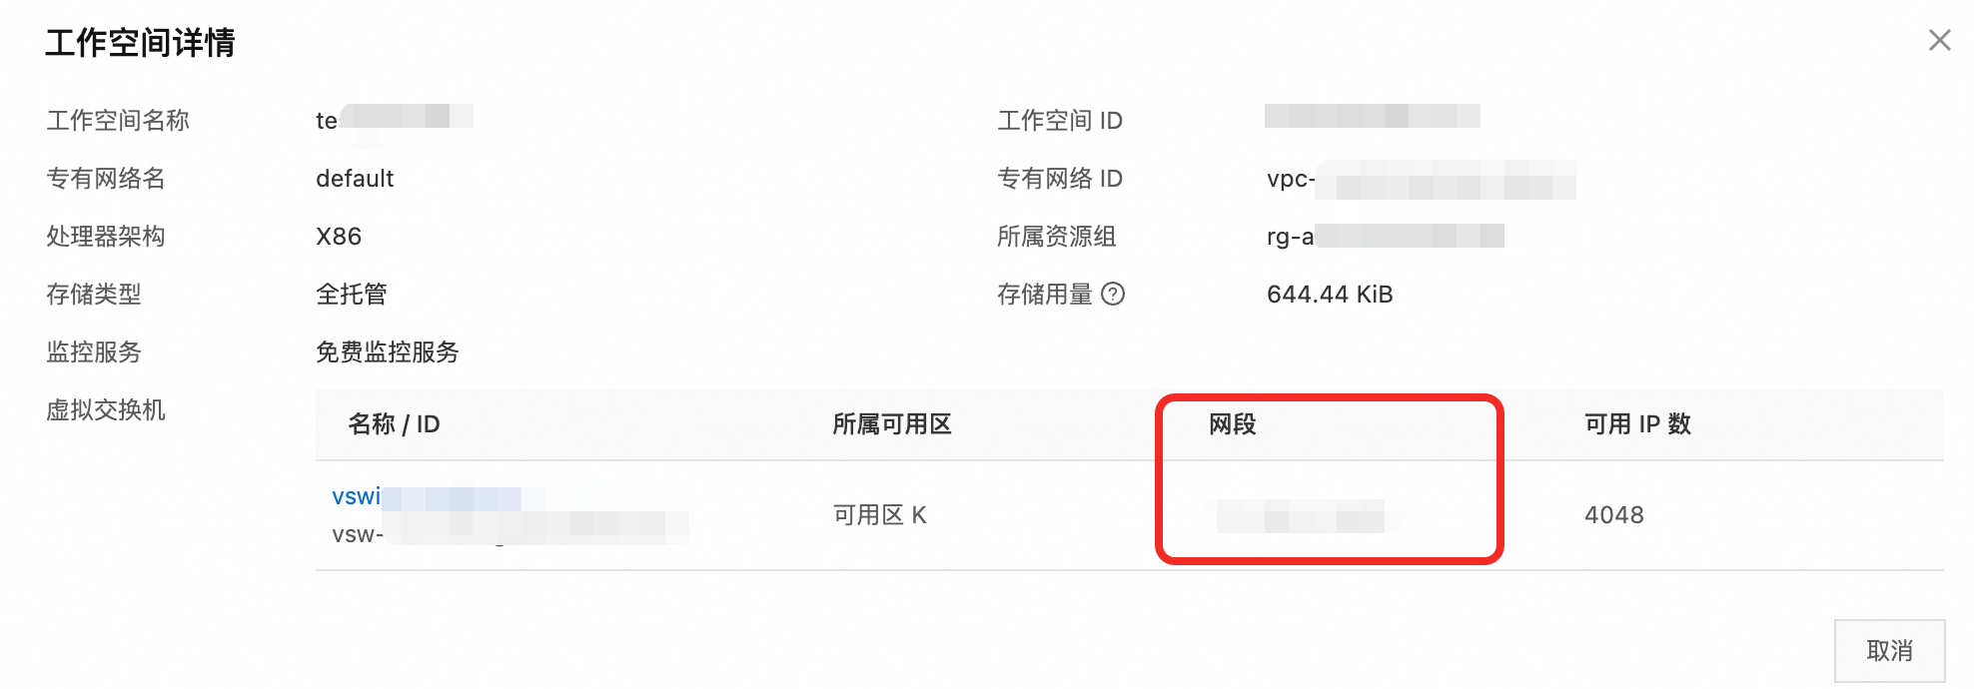Click the 取消 cancel button
This screenshot has width=1974, height=689.
pyautogui.click(x=1888, y=651)
